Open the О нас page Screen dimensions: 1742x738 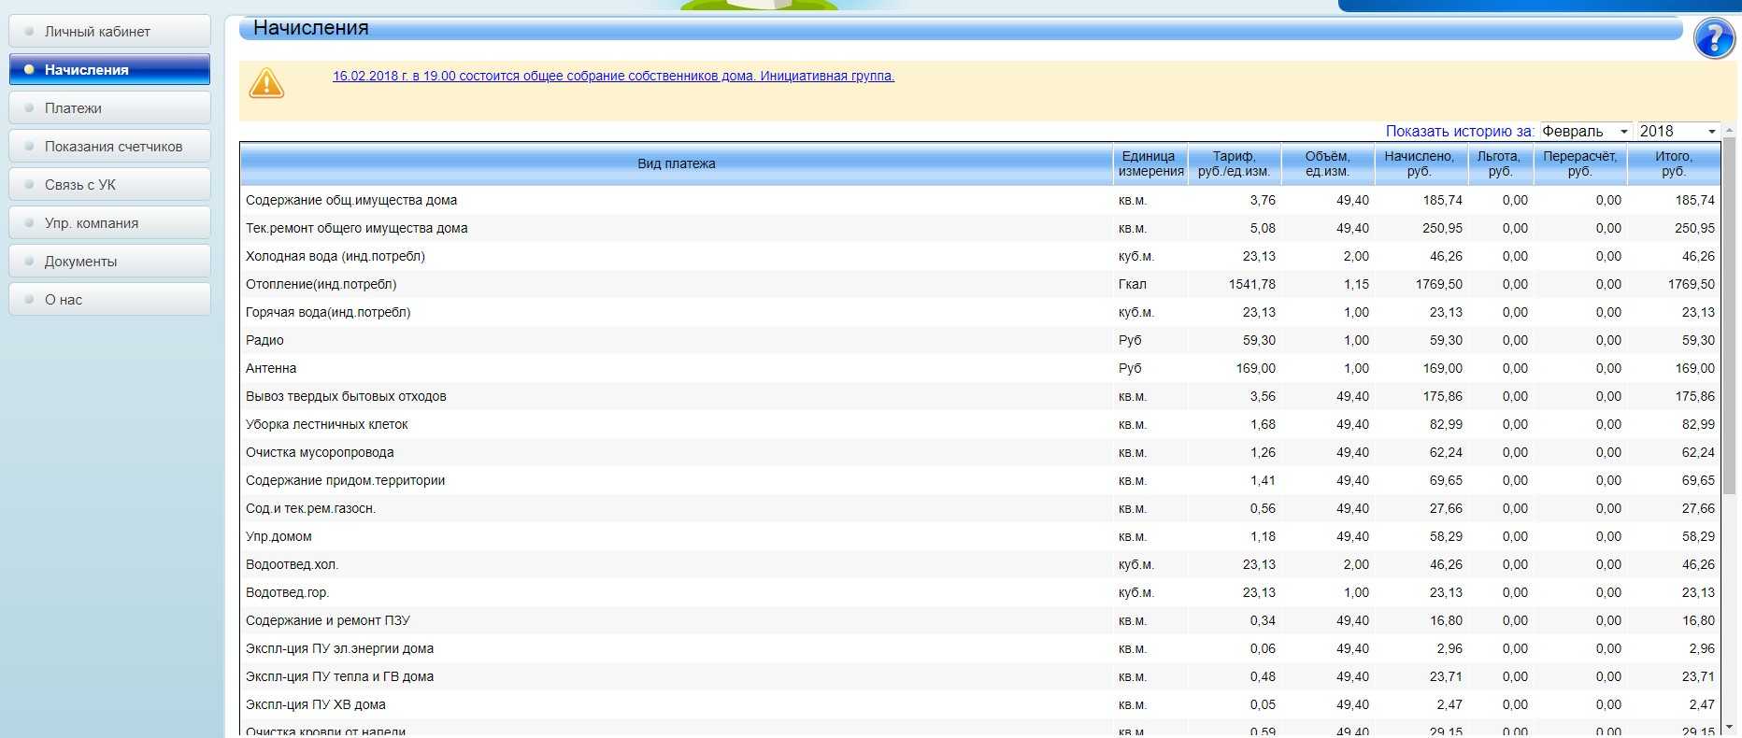point(109,300)
